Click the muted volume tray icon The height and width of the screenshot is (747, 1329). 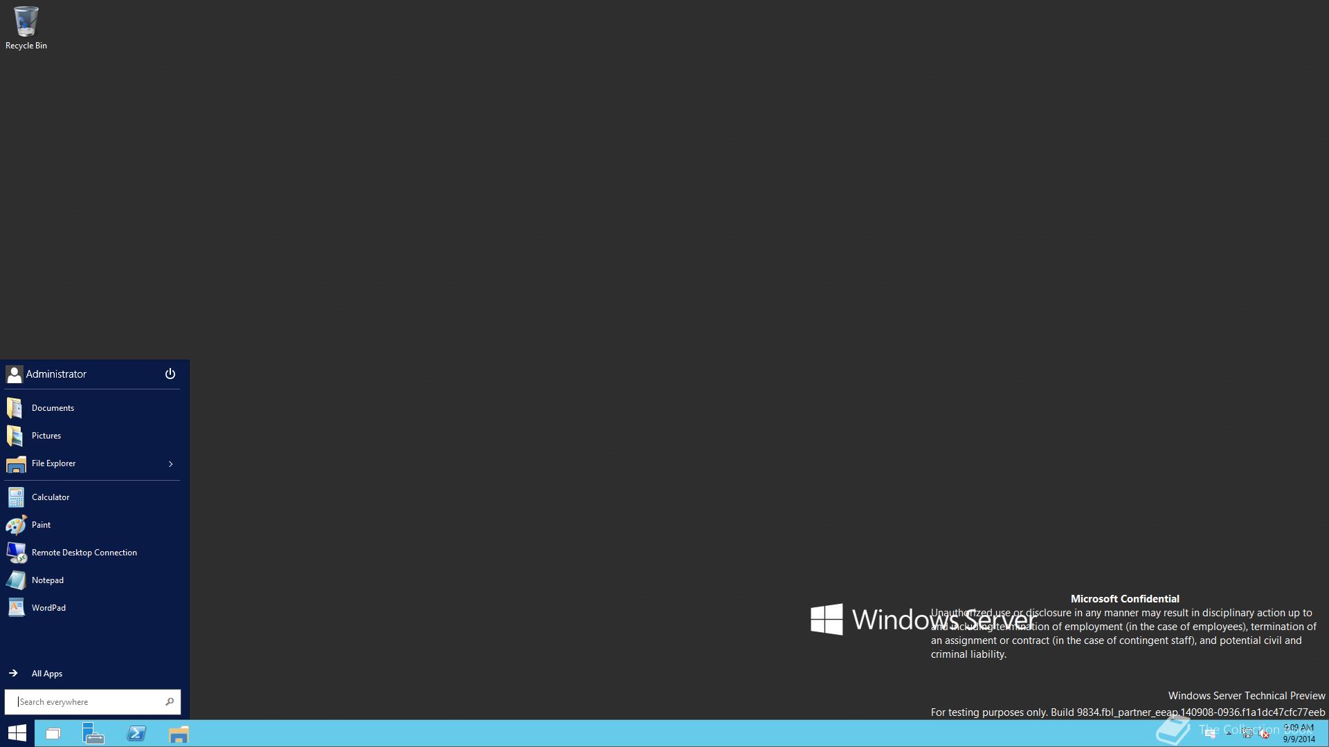point(1265,734)
